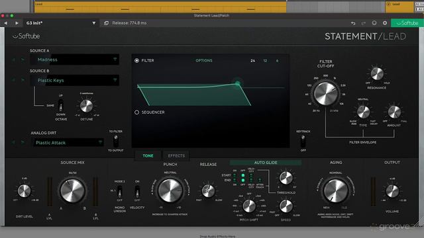The height and width of the screenshot is (238, 424).
Task: Open plugin settings gear
Action: (x=385, y=23)
